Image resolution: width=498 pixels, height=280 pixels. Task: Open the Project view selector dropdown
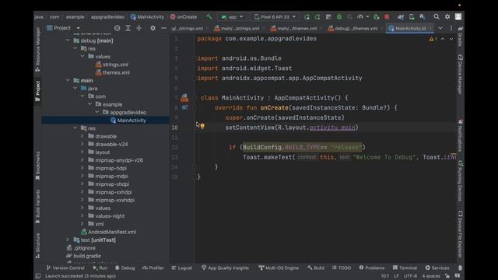pos(63,28)
